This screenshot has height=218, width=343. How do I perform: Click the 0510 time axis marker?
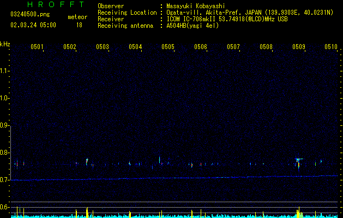(331, 47)
